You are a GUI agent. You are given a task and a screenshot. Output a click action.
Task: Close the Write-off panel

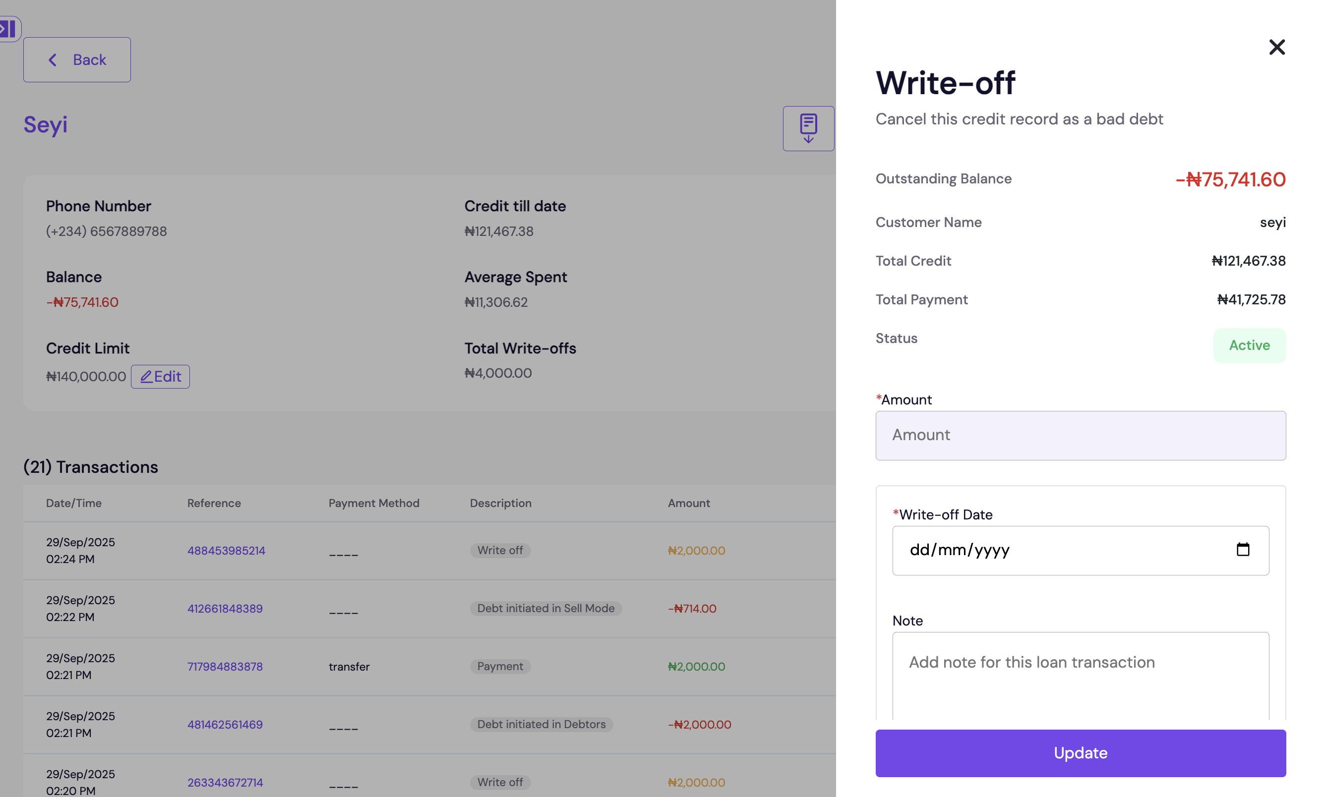pyautogui.click(x=1276, y=47)
